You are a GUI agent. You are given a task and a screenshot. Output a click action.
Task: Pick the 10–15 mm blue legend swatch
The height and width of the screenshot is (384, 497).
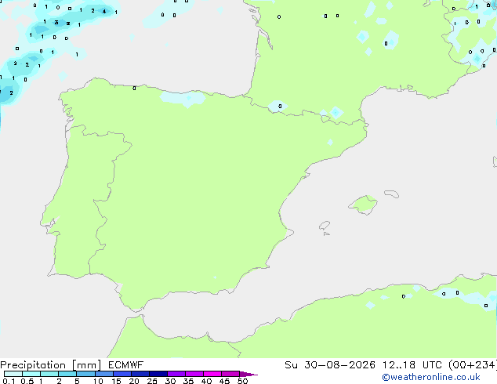103,374
